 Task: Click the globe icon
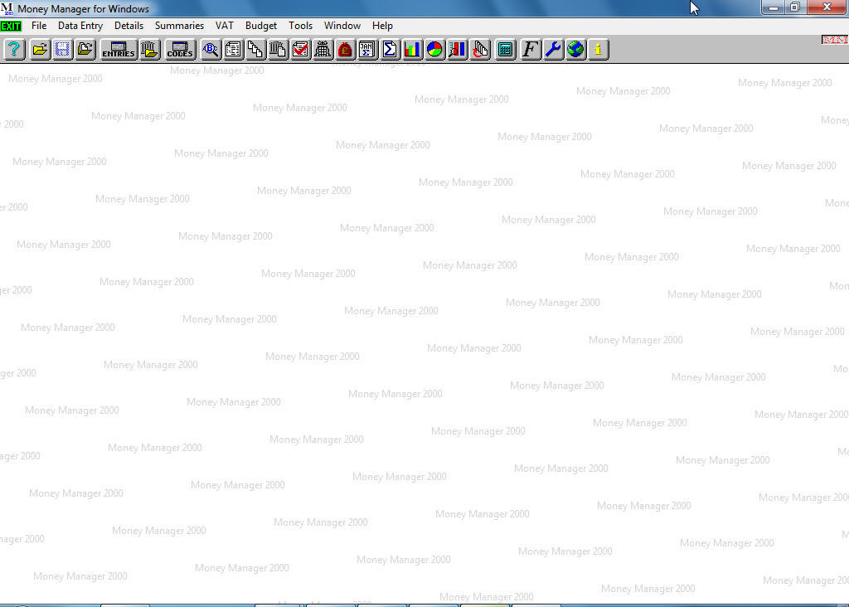tap(575, 50)
